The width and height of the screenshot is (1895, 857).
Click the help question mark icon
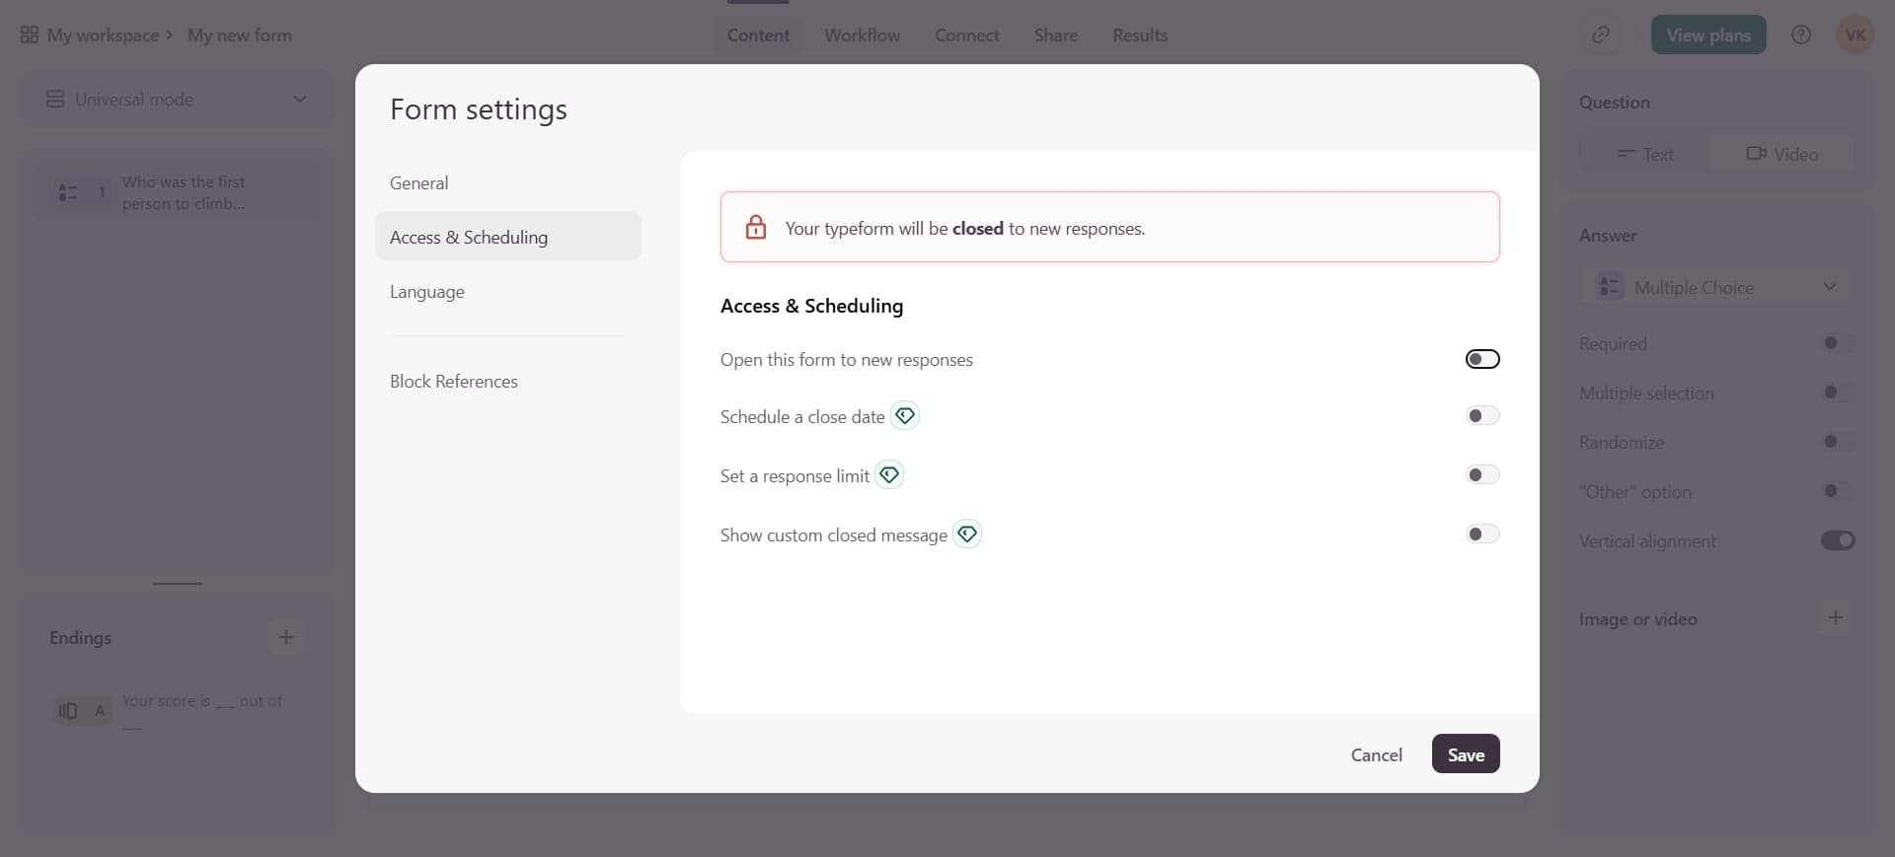click(1800, 36)
